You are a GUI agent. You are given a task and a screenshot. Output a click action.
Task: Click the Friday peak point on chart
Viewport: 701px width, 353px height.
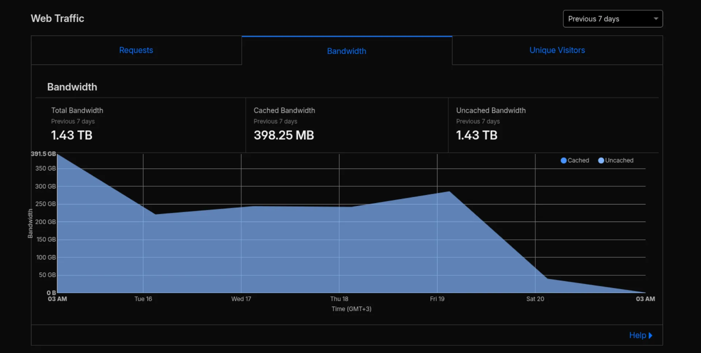click(x=449, y=191)
